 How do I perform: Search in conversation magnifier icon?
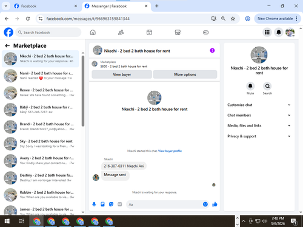pos(267,86)
